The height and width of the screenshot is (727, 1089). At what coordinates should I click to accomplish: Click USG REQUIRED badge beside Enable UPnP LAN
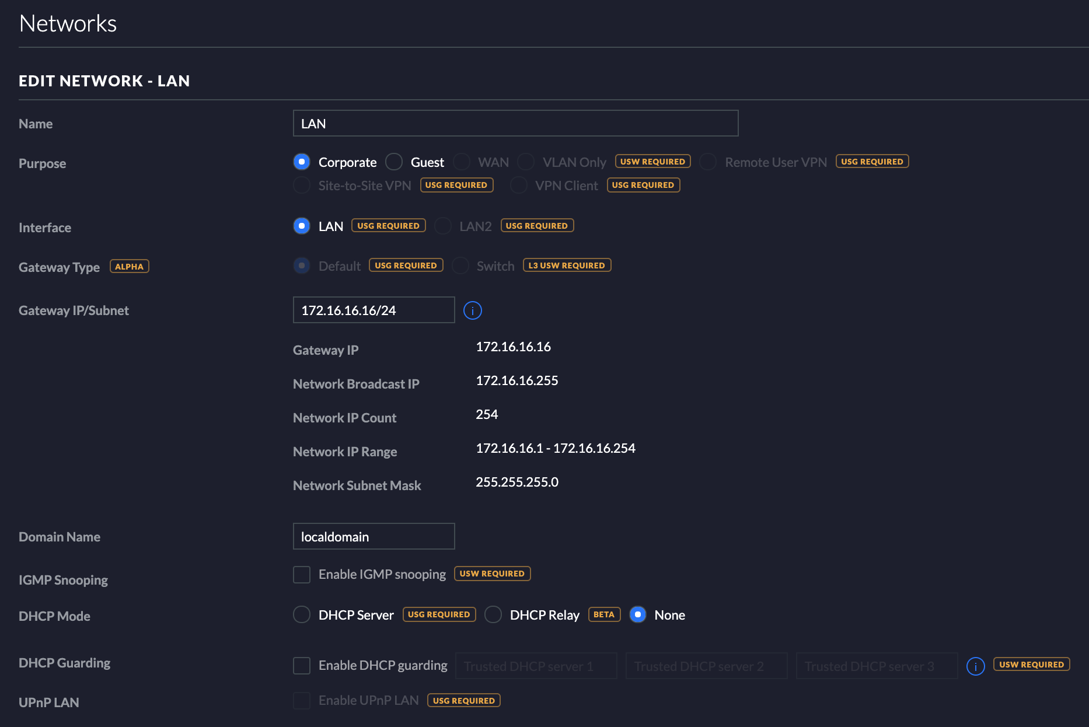(x=464, y=701)
